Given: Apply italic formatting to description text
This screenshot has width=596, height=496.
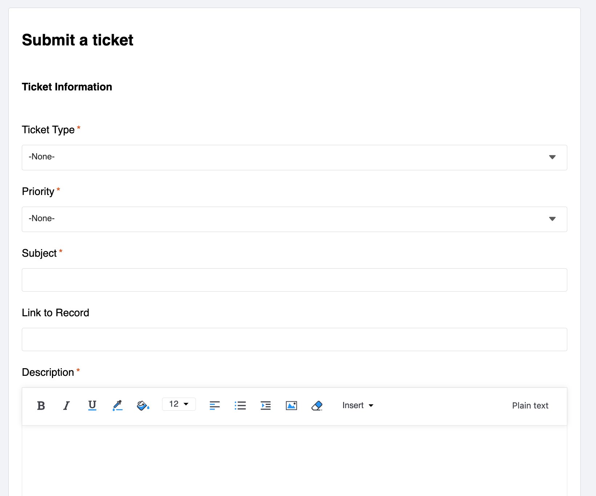Looking at the screenshot, I should 66,406.
